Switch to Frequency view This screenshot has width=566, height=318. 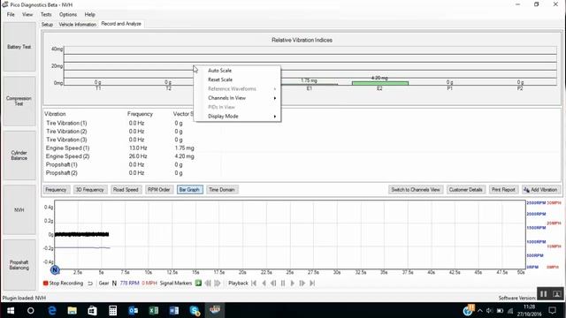[56, 190]
